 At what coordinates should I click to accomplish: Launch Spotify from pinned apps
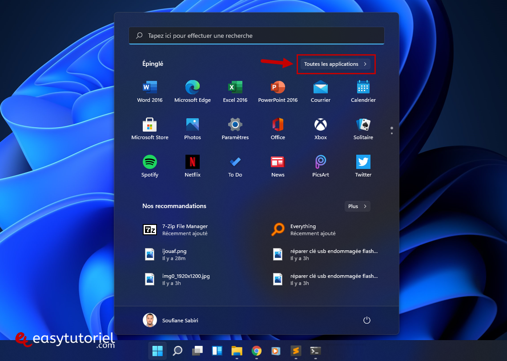pos(150,166)
